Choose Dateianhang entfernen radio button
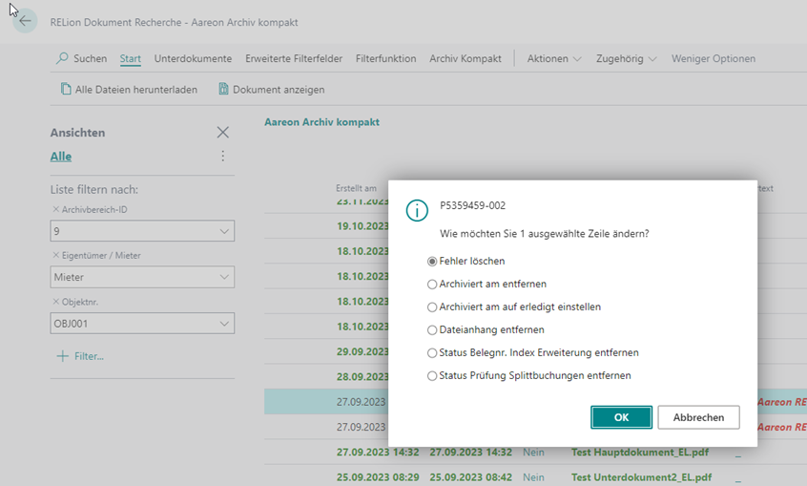807x486 pixels. pos(432,330)
